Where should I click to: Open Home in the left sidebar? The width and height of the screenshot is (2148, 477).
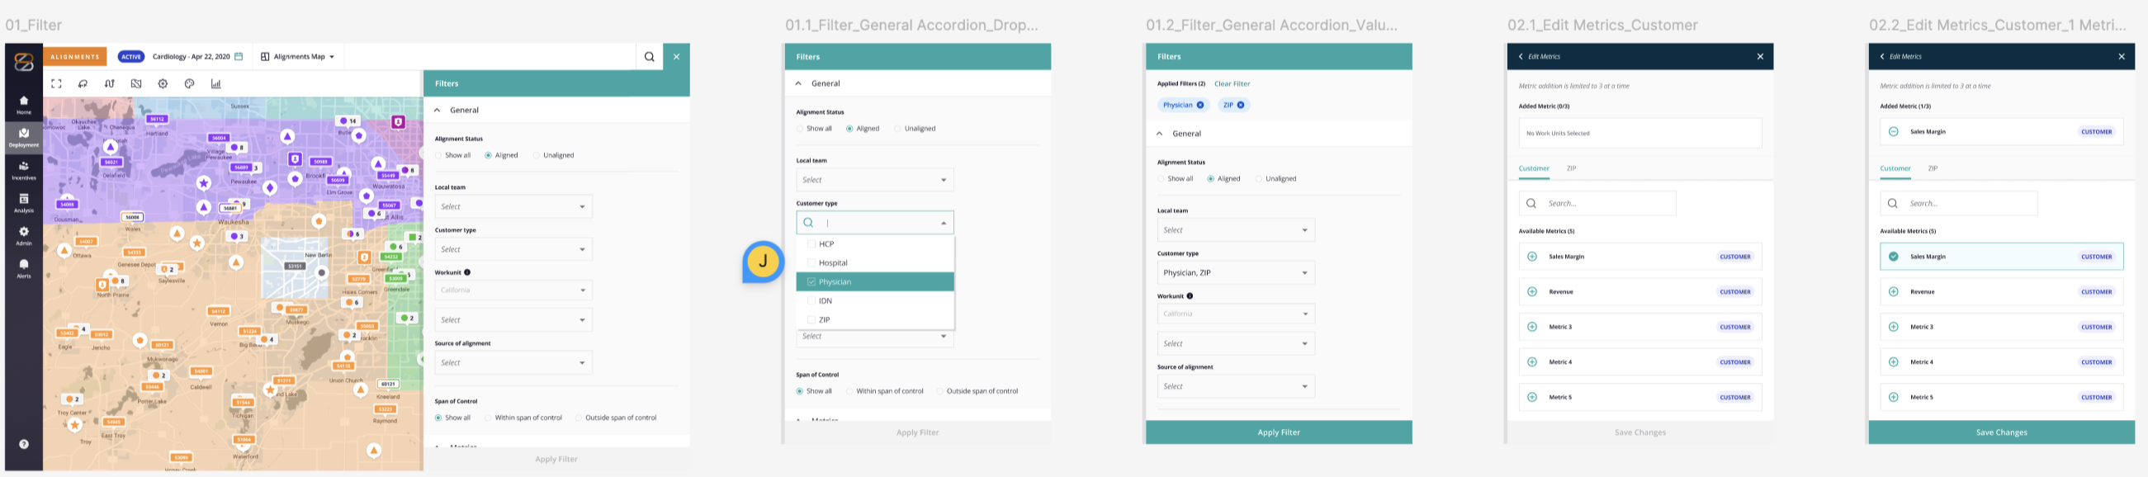click(x=23, y=104)
